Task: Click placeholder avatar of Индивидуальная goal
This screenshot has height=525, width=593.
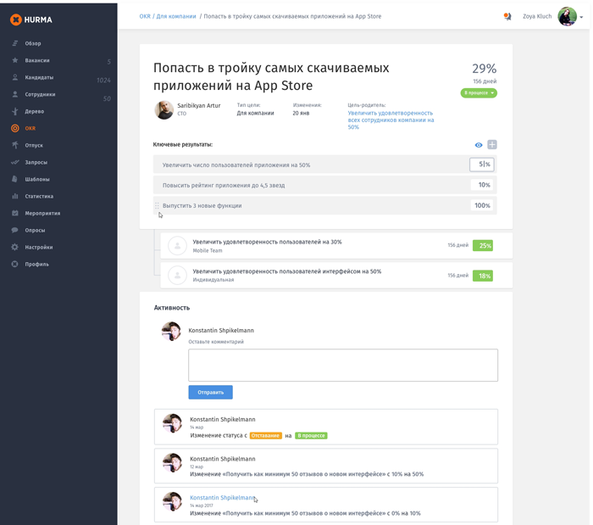Action: [x=177, y=275]
